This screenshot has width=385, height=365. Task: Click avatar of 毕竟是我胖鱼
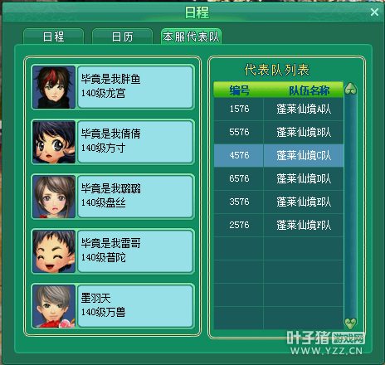tap(54, 87)
